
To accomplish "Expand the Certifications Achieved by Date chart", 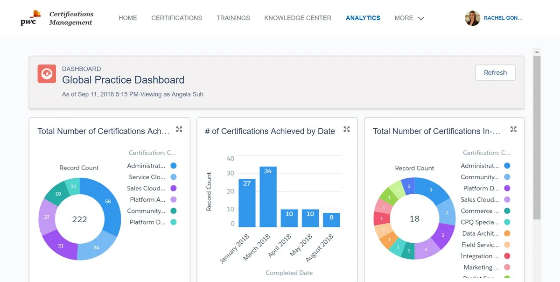I will coord(347,129).
